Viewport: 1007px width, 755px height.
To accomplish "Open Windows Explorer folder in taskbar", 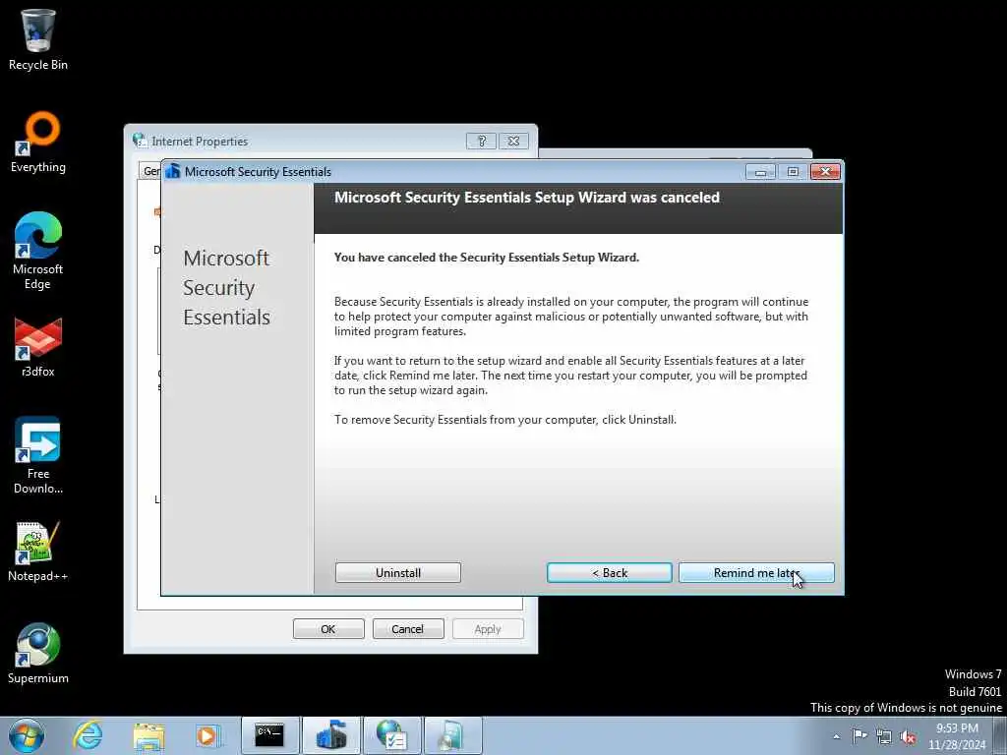I will pos(148,735).
